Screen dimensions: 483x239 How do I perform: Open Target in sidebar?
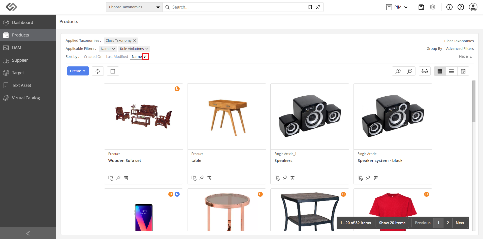pos(28,73)
